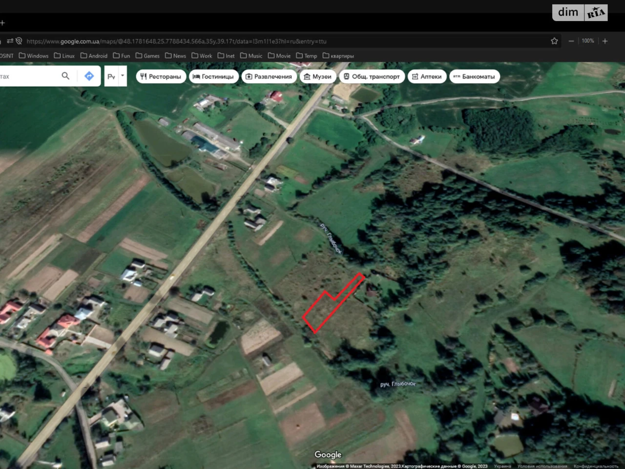This screenshot has width=625, height=469.
Task: Open the квартиры bookmark folder
Action: 338,56
